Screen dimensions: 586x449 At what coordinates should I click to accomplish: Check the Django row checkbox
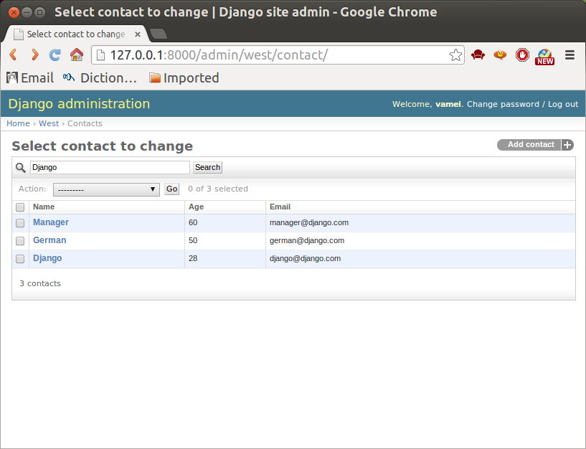(20, 259)
